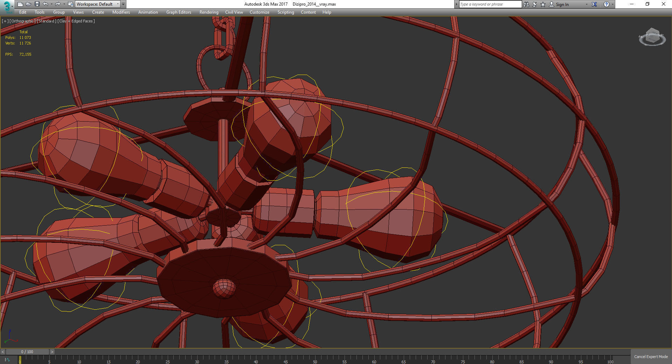Click frame 25 on the timeline track
Image resolution: width=672 pixels, height=364 pixels.
click(168, 360)
